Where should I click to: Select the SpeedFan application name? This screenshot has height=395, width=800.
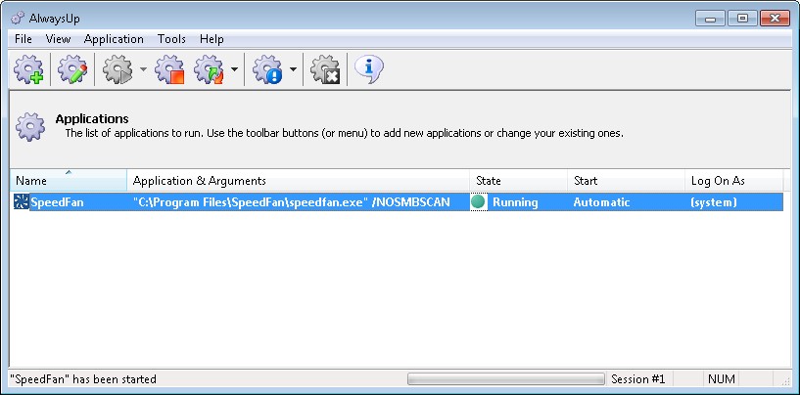click(x=57, y=202)
